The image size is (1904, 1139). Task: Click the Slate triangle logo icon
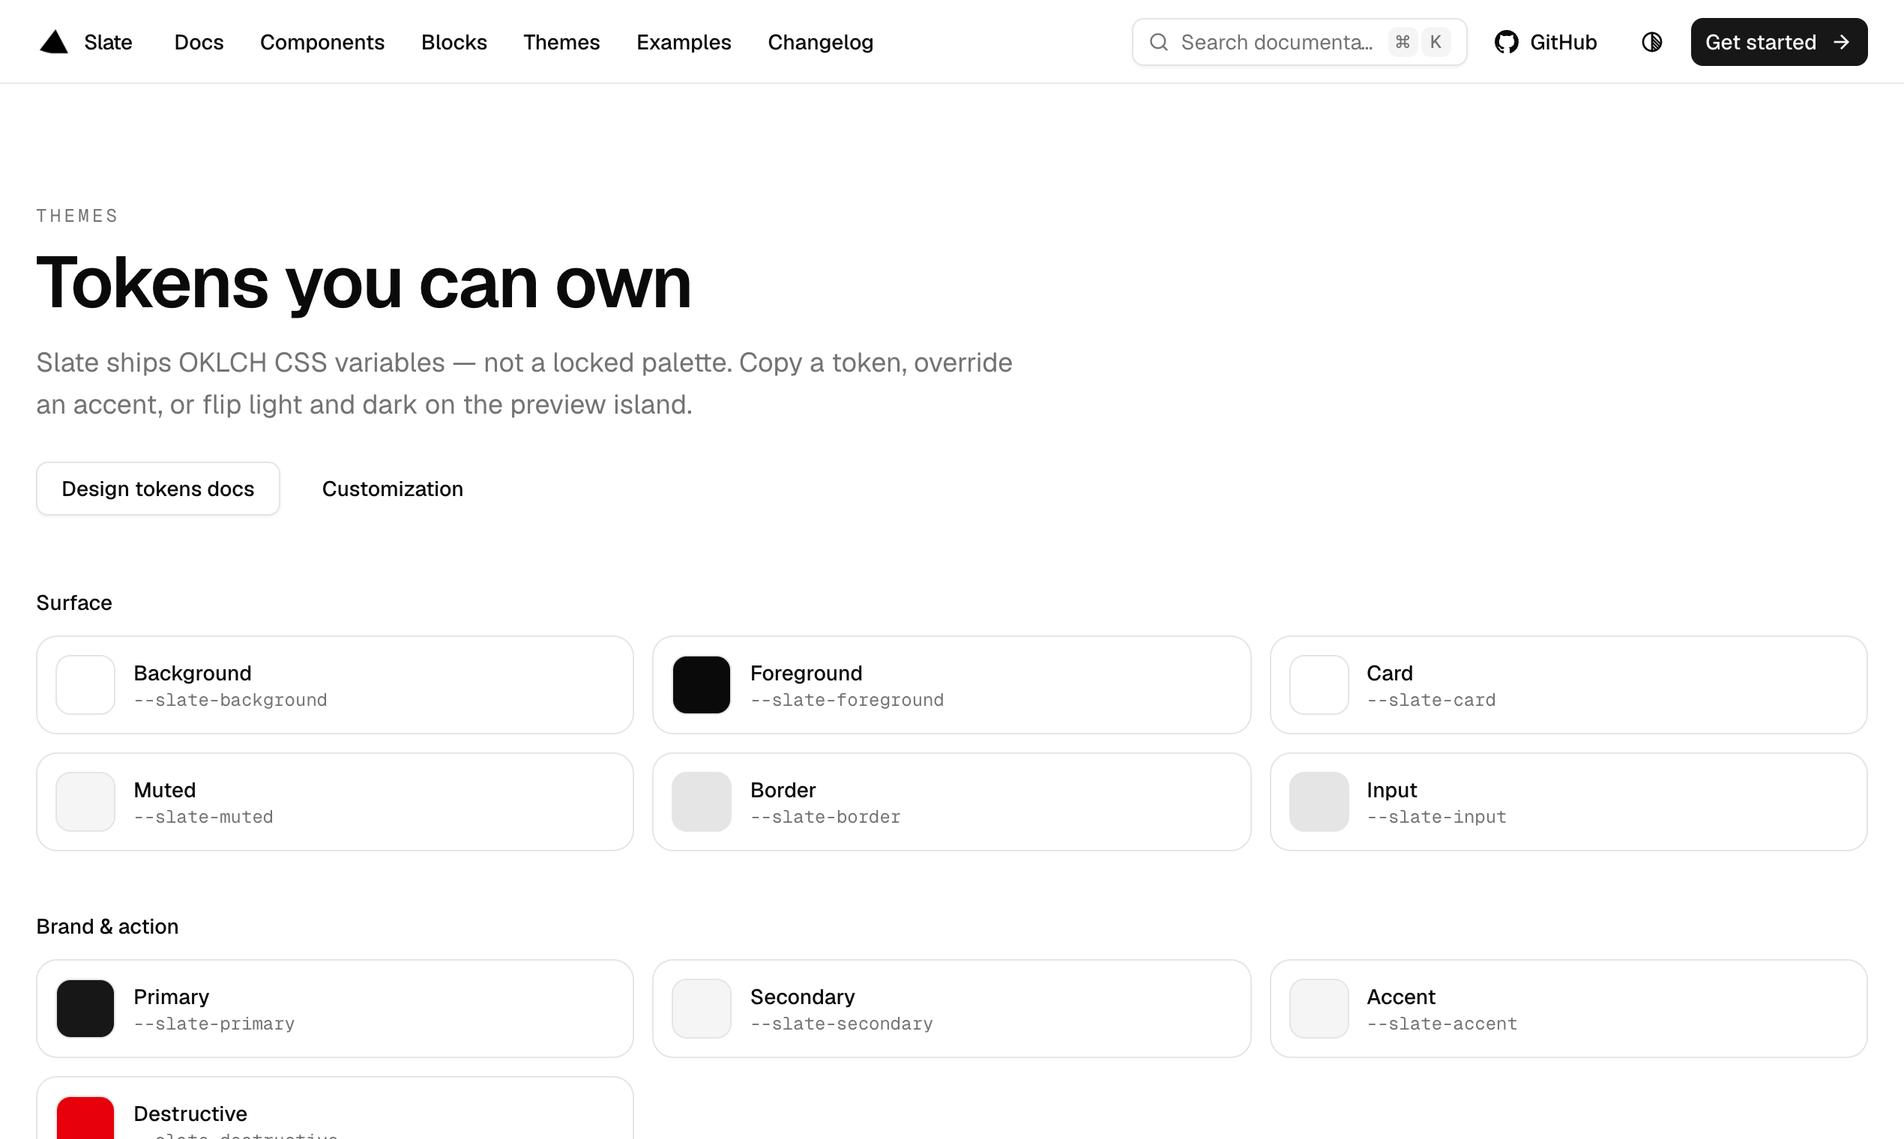(54, 42)
